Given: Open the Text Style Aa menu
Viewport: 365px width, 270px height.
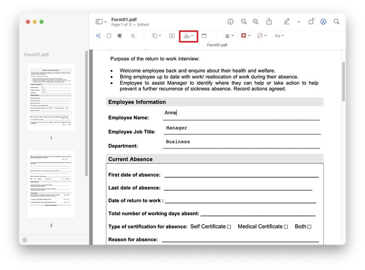Looking at the screenshot, I should point(279,36).
